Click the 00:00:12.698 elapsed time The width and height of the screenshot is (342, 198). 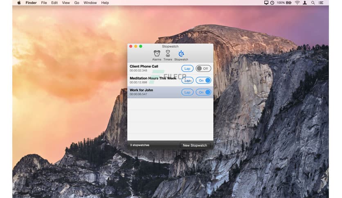point(138,82)
